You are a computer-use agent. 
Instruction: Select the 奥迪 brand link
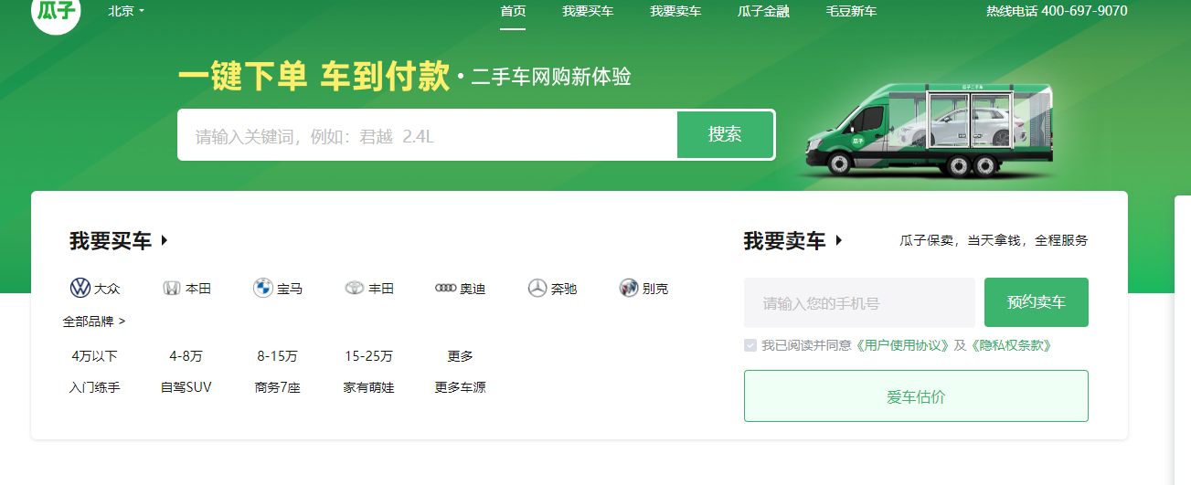click(473, 289)
